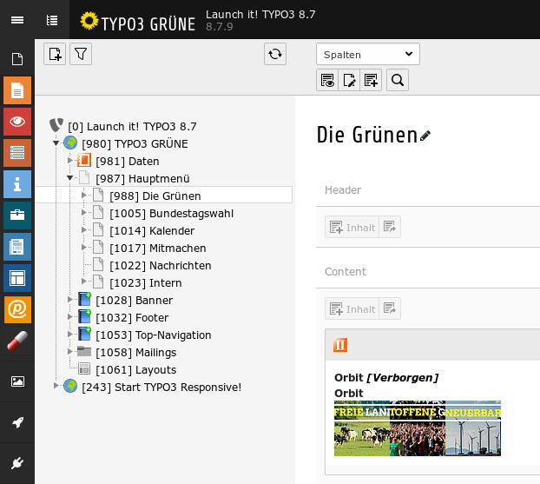This screenshot has width=540, height=484.
Task: Open the View module with the eye icon
Action: (x=16, y=122)
